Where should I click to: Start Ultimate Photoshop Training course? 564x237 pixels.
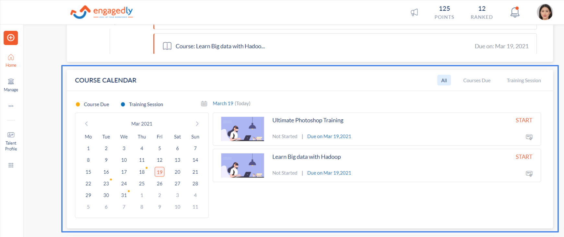tap(524, 120)
